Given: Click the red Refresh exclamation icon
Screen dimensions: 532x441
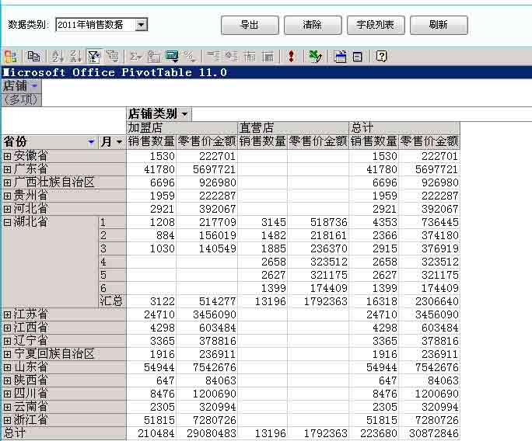Looking at the screenshot, I should coord(291,57).
